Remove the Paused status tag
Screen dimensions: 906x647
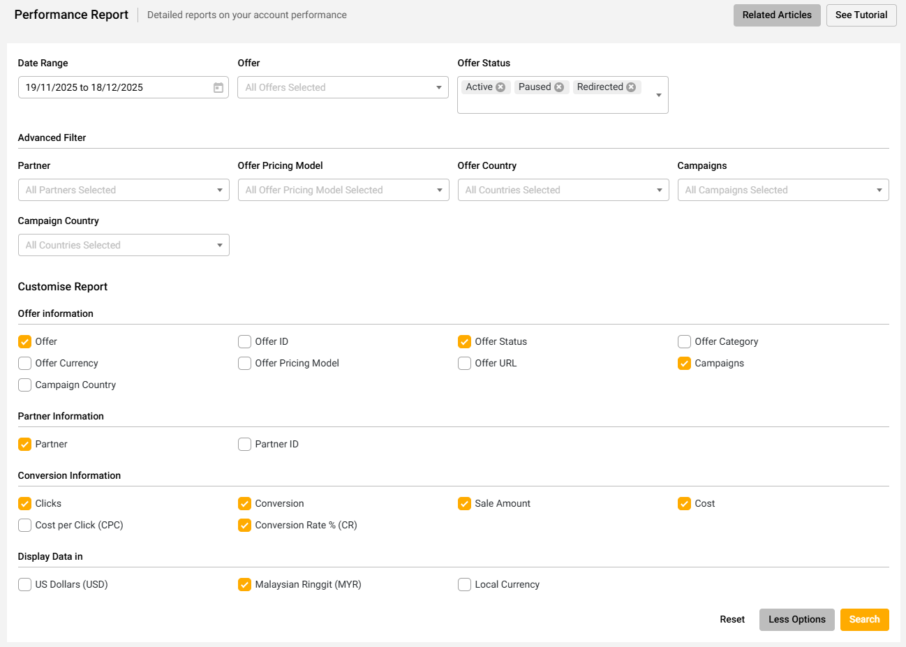click(x=559, y=87)
